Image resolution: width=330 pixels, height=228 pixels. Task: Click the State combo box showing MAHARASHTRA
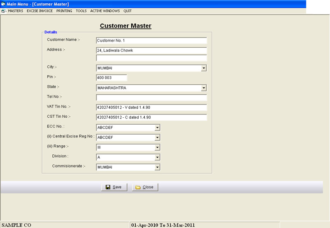(151, 88)
